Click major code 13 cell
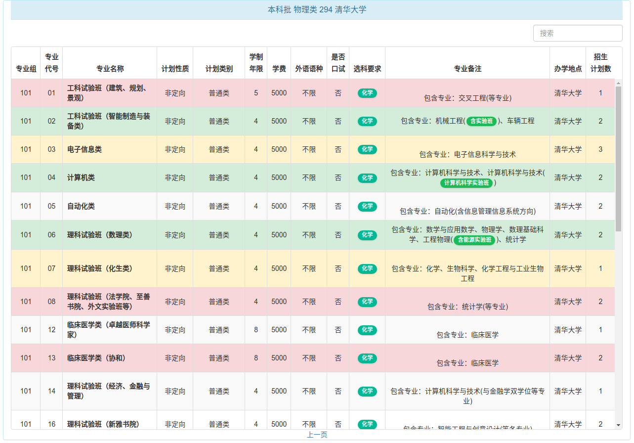 tap(51, 358)
